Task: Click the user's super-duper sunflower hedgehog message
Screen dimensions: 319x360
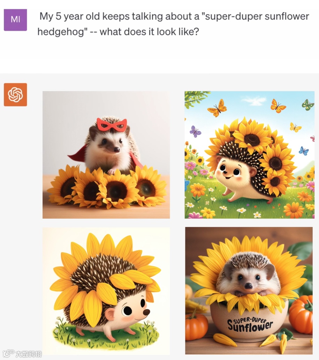Action: point(174,24)
